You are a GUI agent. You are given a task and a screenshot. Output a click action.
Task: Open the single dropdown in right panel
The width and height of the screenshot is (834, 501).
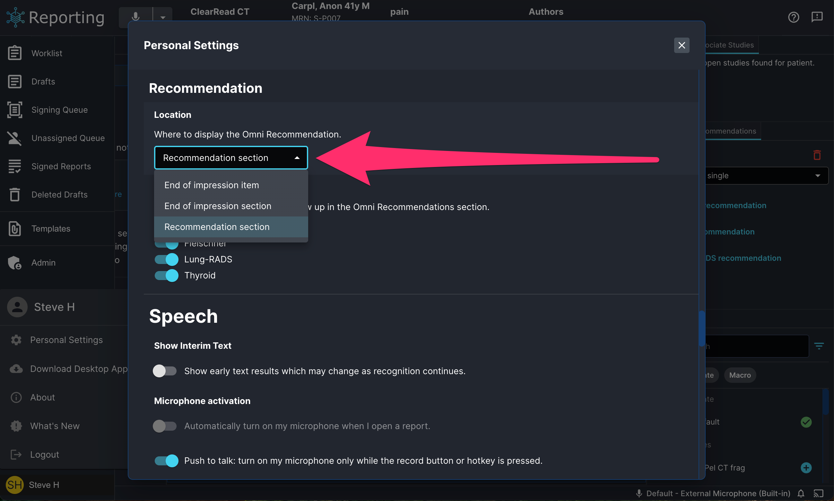pos(766,176)
